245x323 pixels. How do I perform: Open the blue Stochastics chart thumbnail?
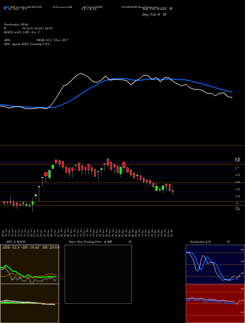point(215,264)
